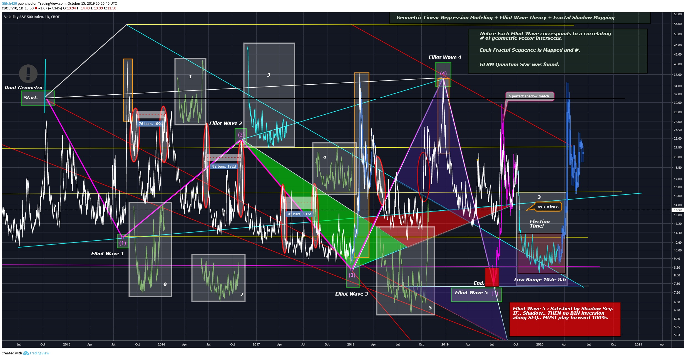Select the 'A perfect shadow match..' callout
Viewport: 686px width, 358px height.
tap(530, 96)
